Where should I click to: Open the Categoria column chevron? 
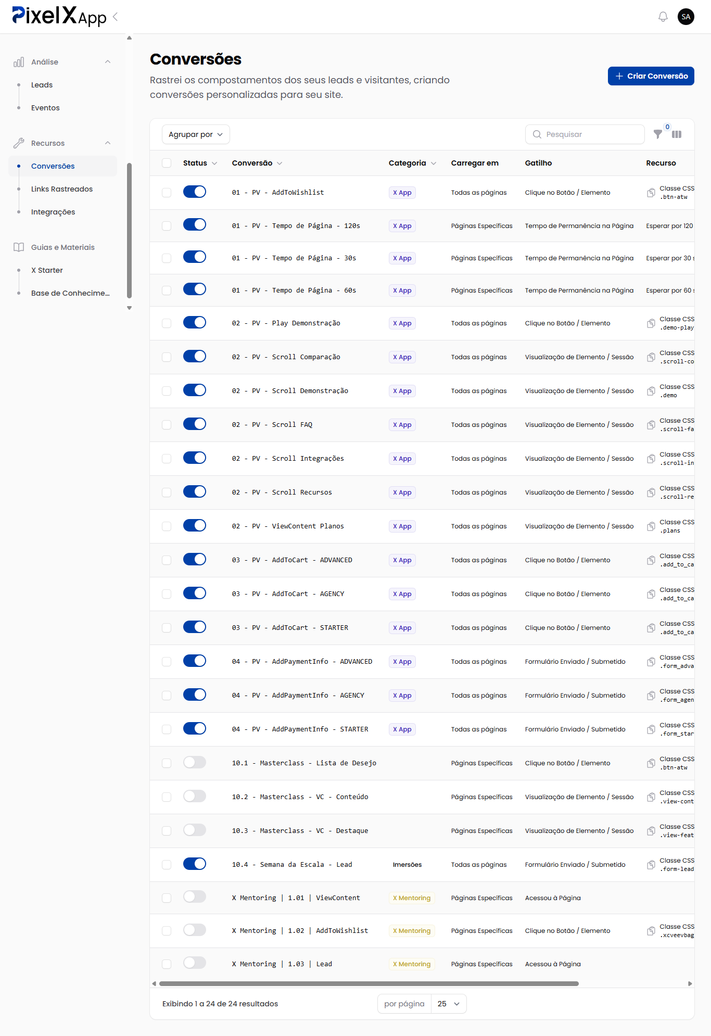pos(434,163)
